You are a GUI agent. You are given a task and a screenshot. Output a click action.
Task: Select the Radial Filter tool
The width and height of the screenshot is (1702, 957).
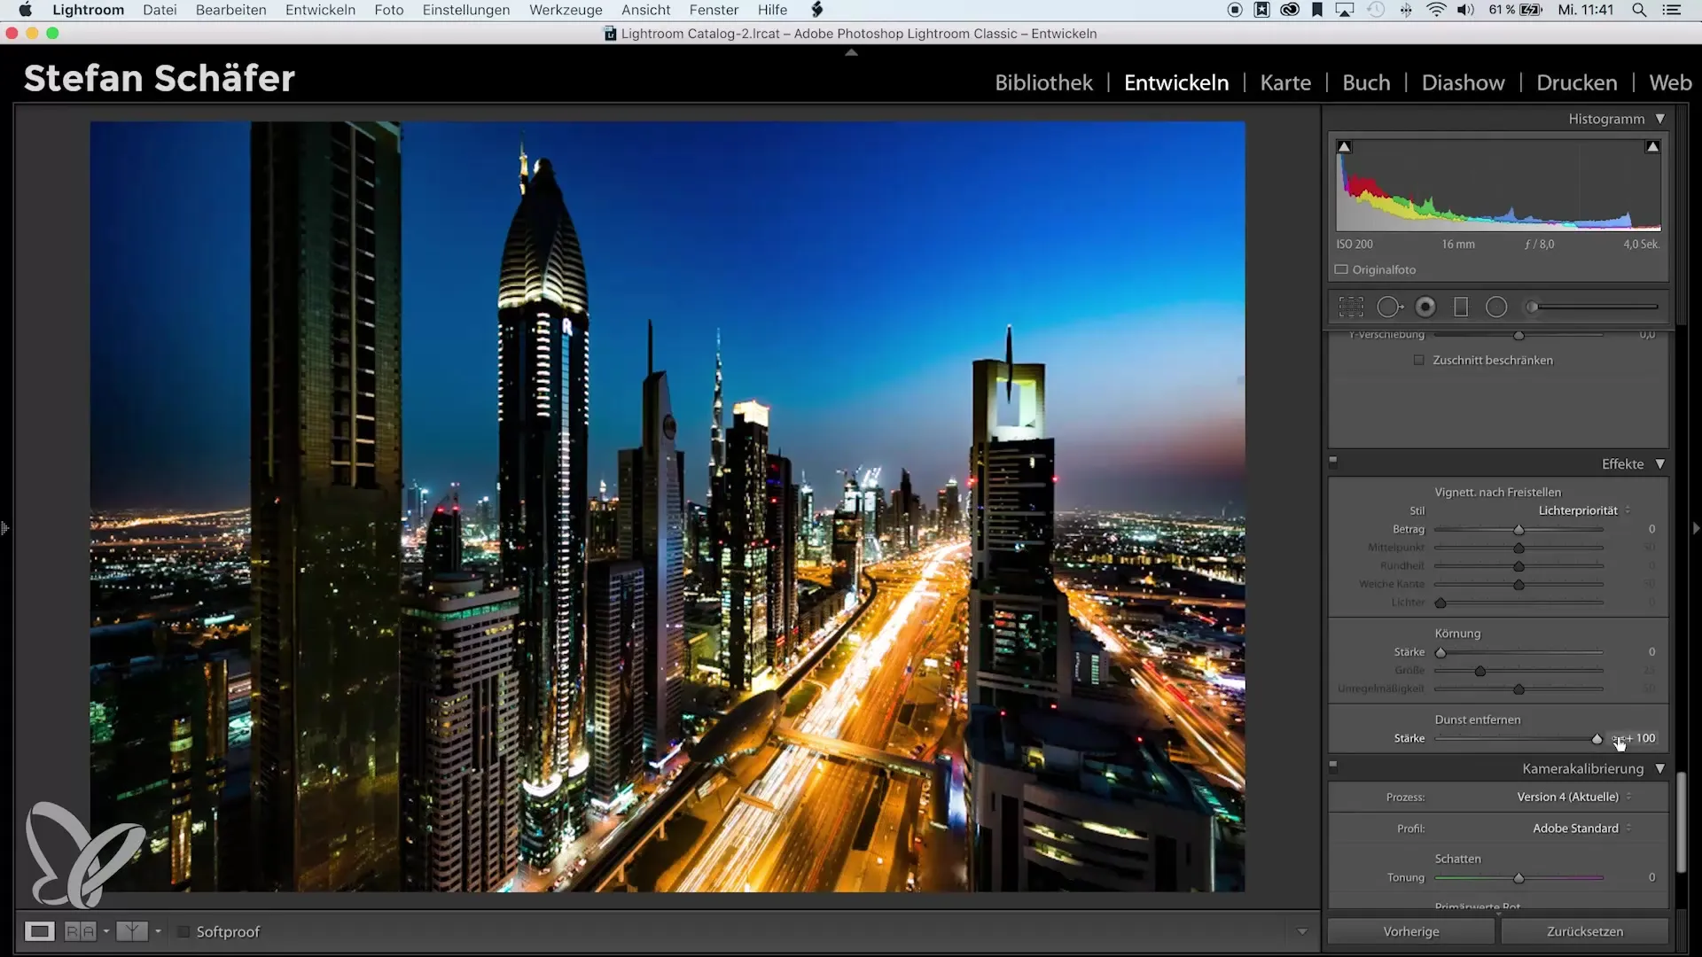(x=1496, y=307)
